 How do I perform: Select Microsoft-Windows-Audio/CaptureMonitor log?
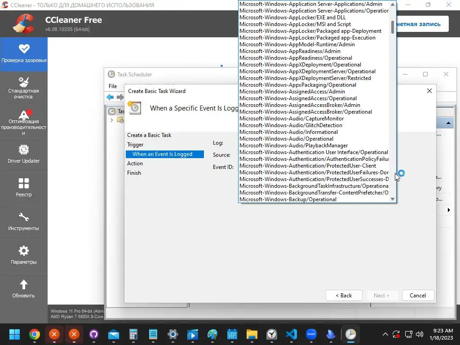click(x=314, y=119)
